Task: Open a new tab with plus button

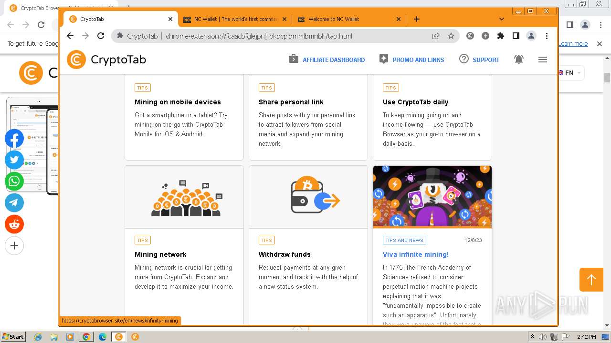Action: tap(417, 19)
